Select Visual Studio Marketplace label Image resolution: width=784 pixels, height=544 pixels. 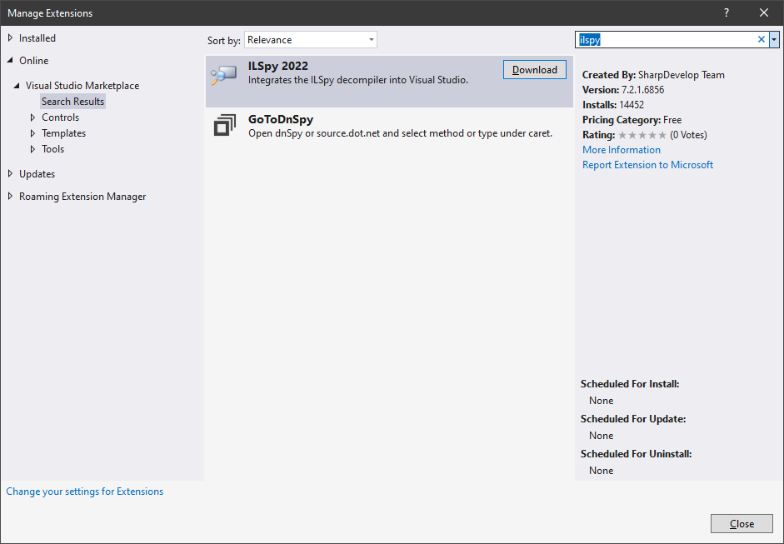82,86
